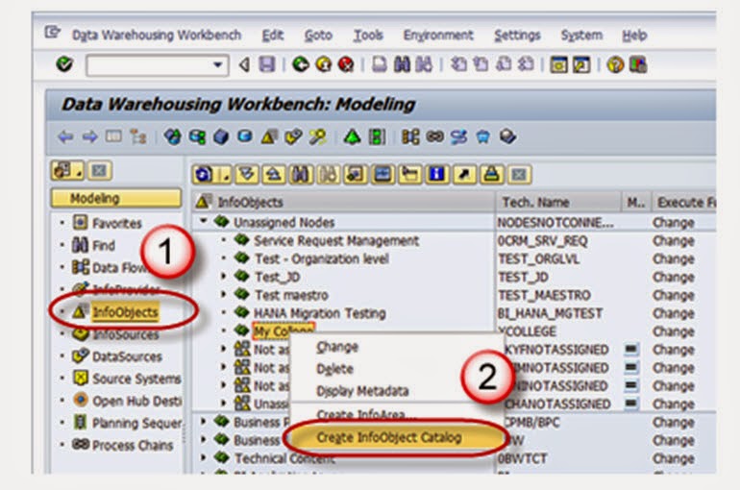Select Favorites in navigation pane
This screenshot has width=740, height=490.
[116, 223]
